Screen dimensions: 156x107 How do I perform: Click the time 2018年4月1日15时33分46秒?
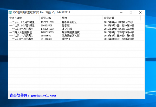[x=119, y=32]
